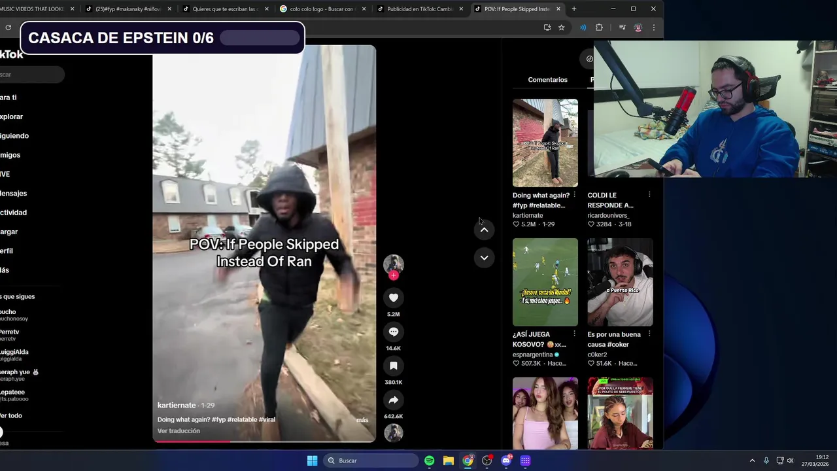Close the 'POV: If People Skipped' tab
Screen dimensions: 837x471
(x=558, y=9)
